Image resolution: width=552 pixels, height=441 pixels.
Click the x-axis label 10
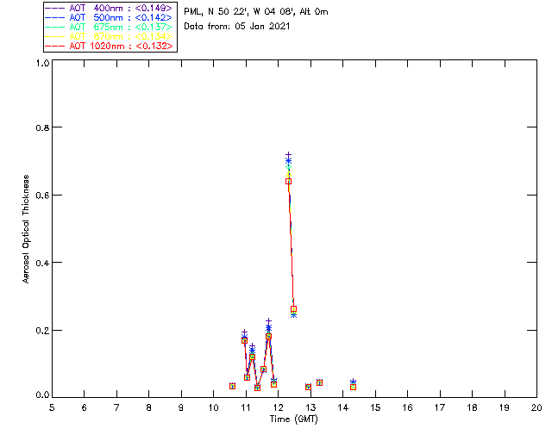click(213, 407)
